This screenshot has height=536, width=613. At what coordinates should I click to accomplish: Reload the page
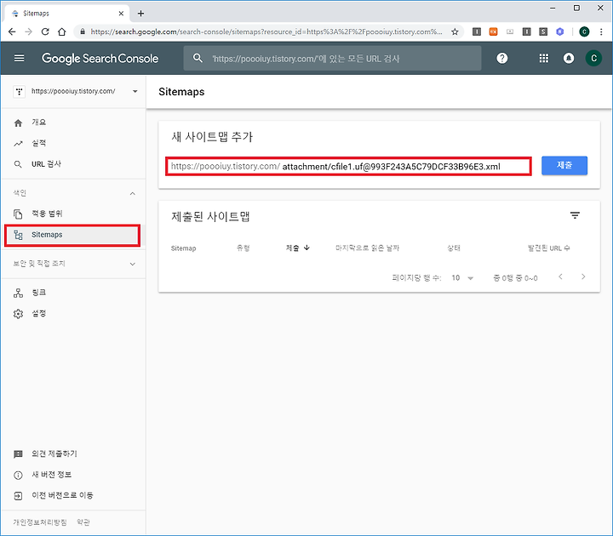coord(45,31)
